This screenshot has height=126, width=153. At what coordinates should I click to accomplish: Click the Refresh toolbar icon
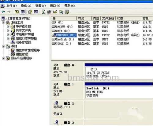pyautogui.click(x=43, y=12)
